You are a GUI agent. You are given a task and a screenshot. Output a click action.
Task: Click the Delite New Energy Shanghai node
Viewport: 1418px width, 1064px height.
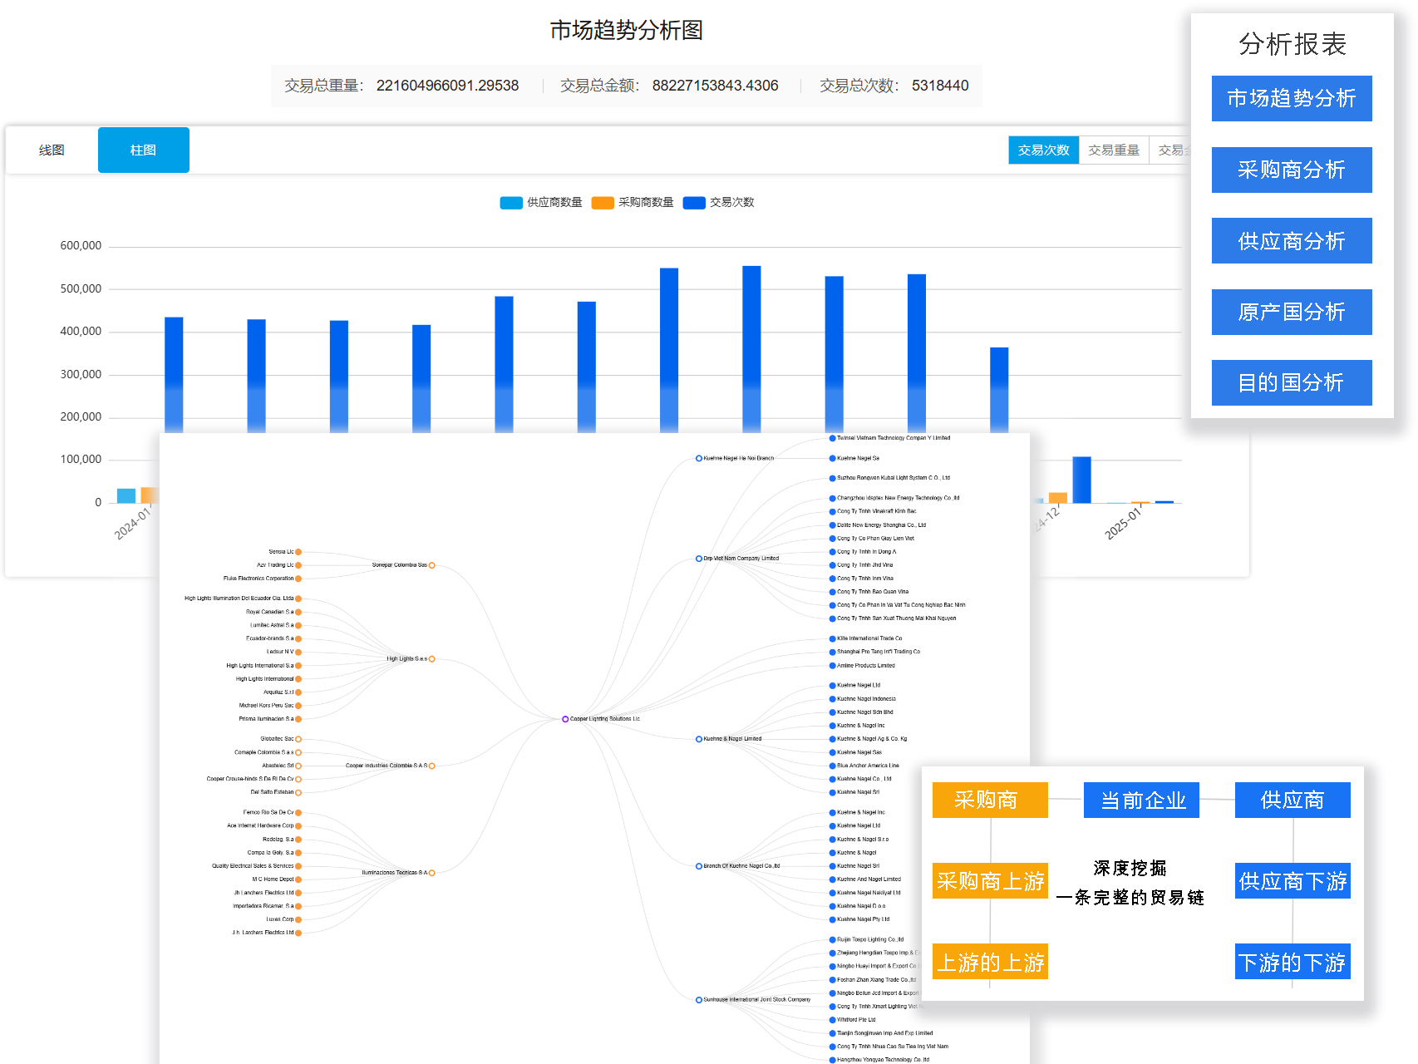(x=832, y=525)
